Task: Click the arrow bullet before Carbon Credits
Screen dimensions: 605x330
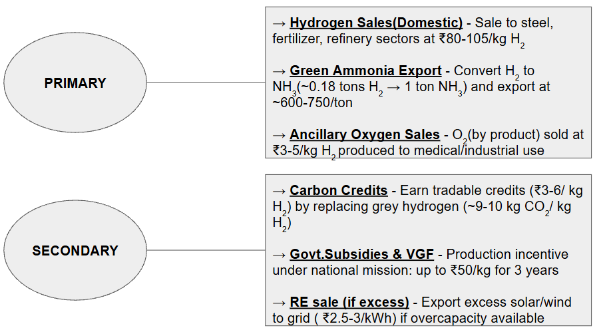Action: 280,190
